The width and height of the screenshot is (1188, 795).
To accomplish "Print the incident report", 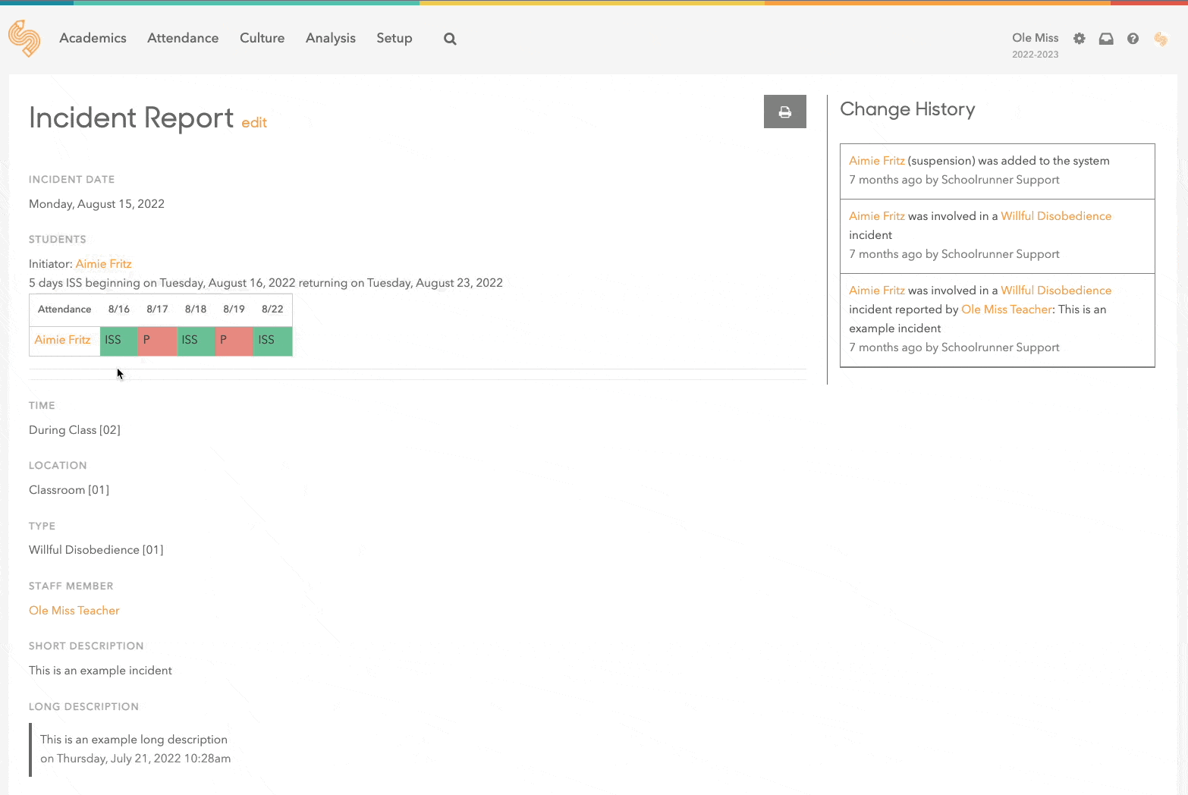I will 784,112.
